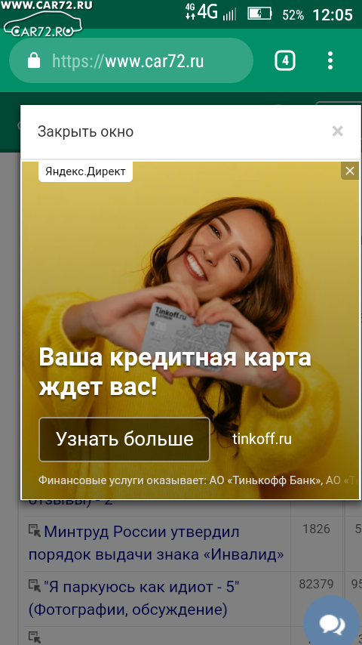The image size is (362, 645).
Task: Tap the battery indicator in status bar
Action: [x=259, y=14]
